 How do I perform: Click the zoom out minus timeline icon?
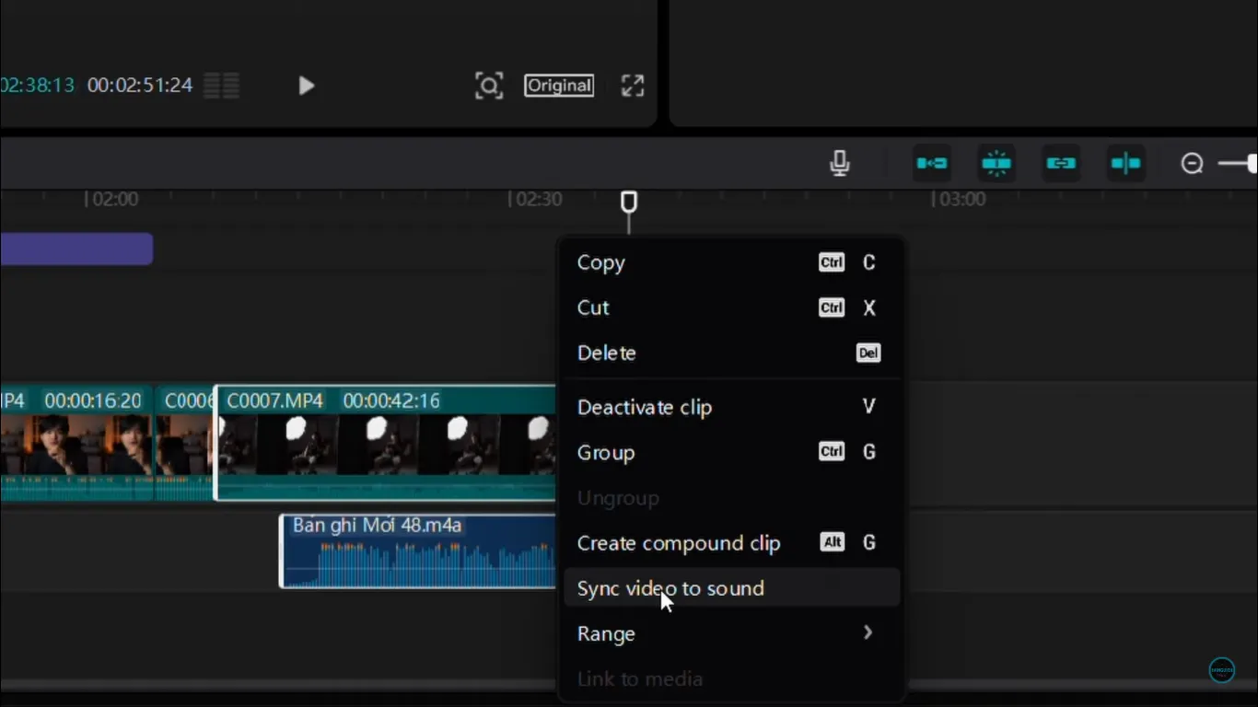(1193, 164)
